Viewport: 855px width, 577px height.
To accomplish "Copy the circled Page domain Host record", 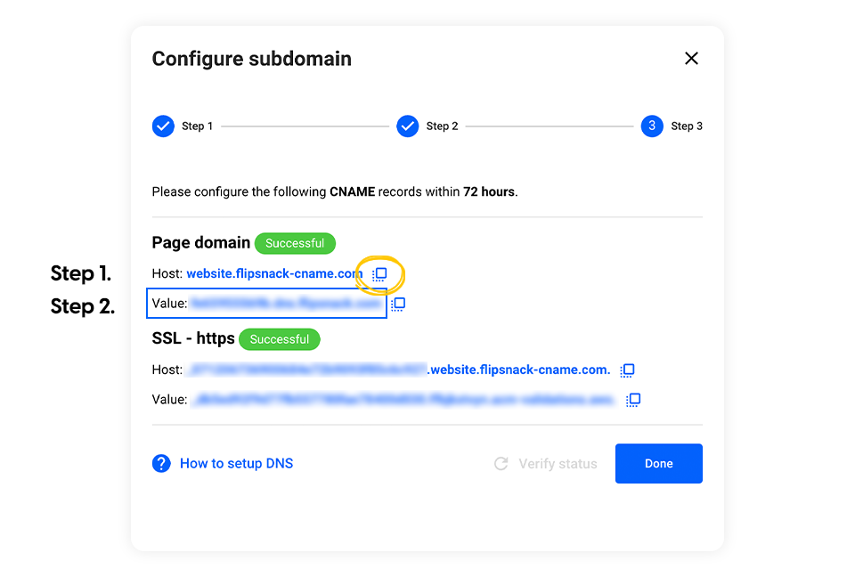I will [x=379, y=274].
